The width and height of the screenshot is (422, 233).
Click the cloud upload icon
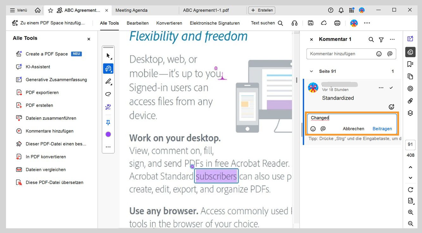point(324,23)
